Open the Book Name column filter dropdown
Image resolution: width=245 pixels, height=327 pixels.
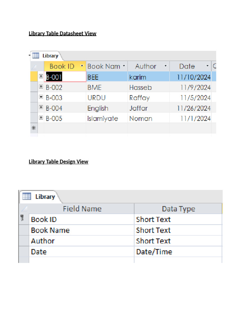(x=124, y=66)
